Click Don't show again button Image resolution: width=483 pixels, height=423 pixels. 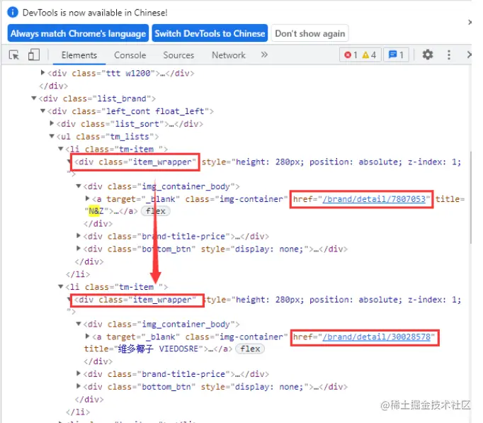pos(310,33)
